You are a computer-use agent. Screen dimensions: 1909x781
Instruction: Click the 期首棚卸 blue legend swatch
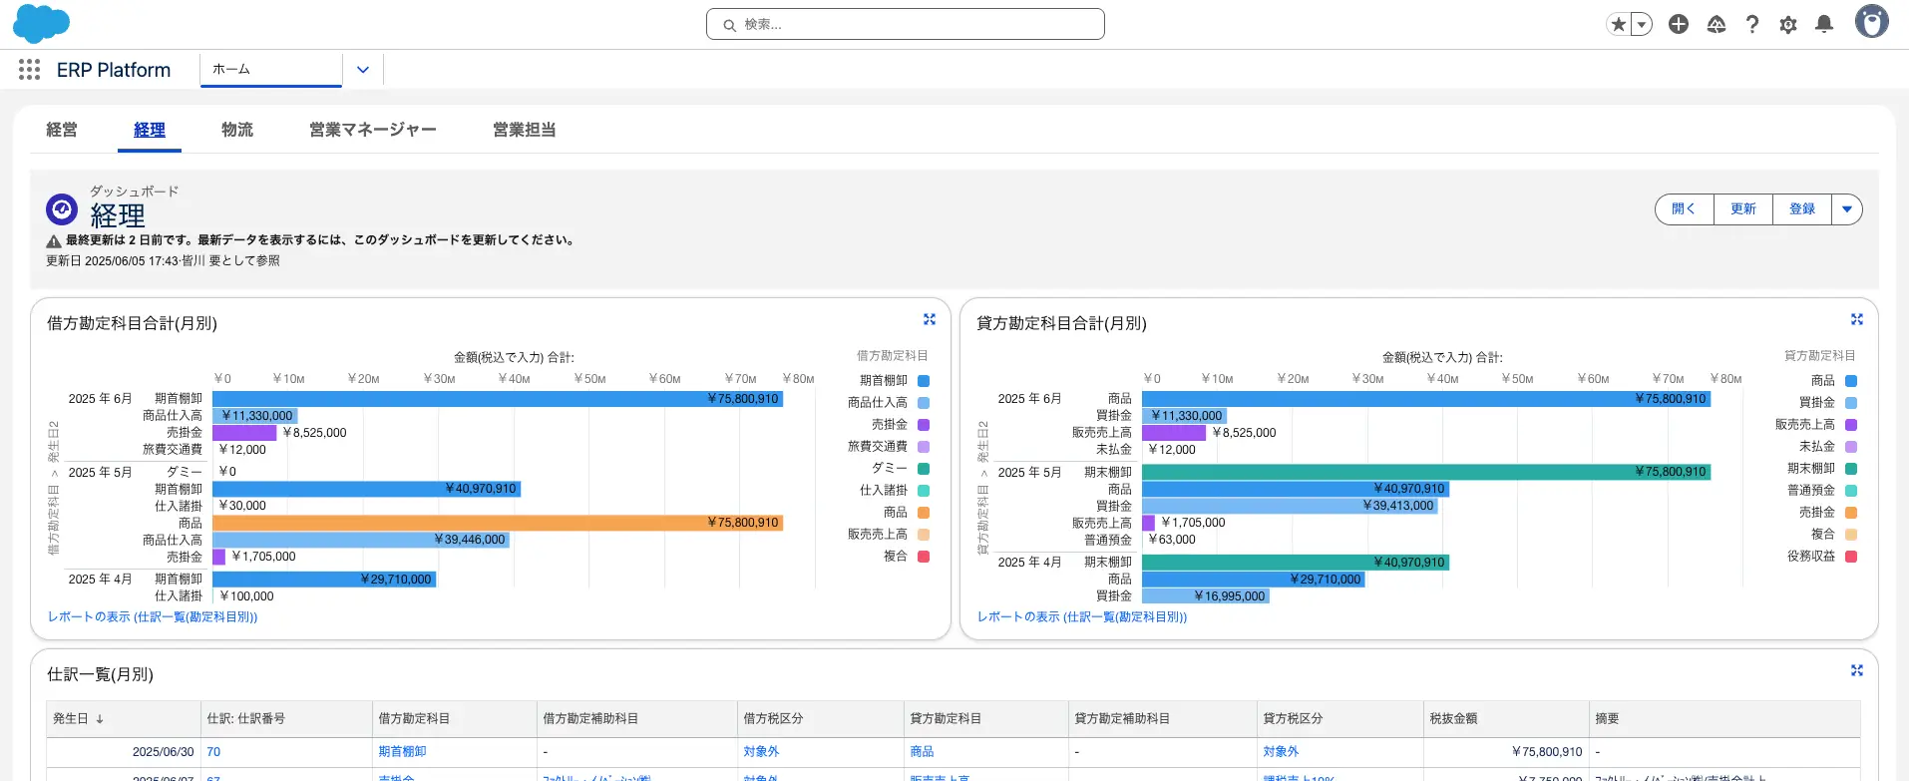pyautogui.click(x=924, y=381)
